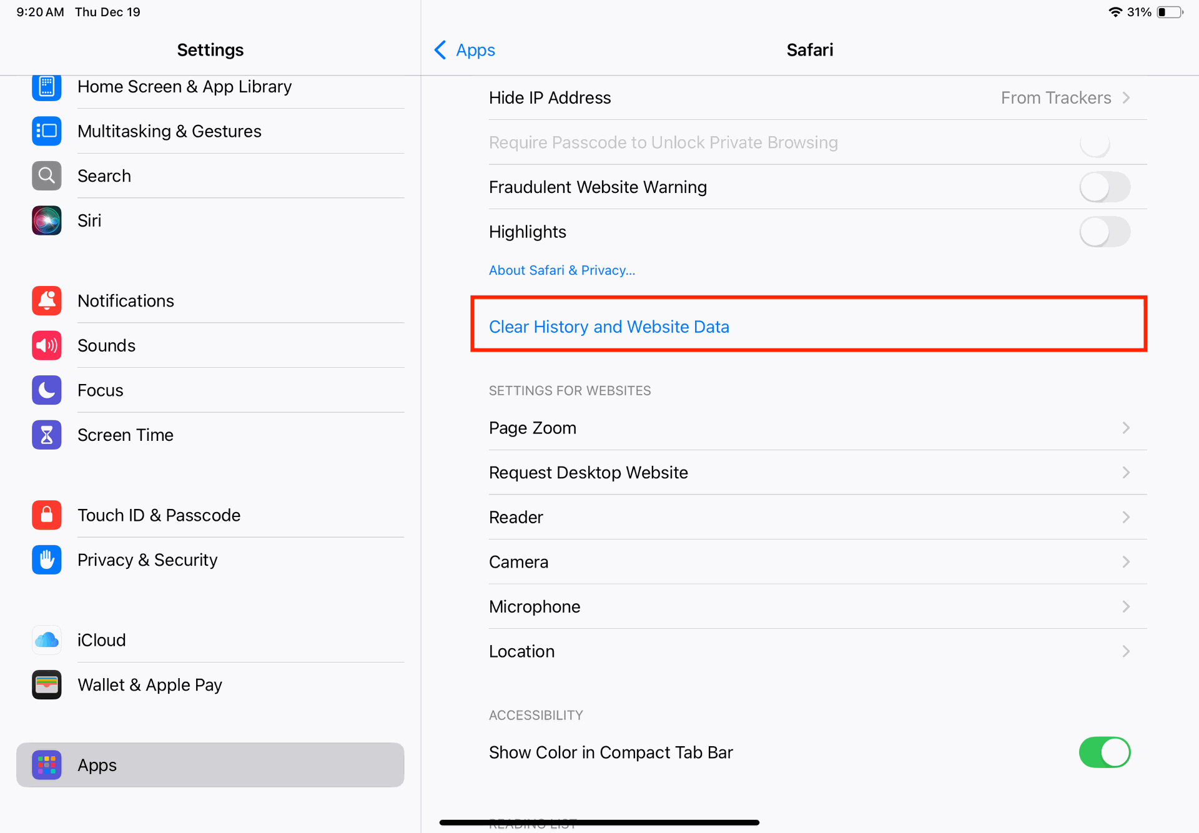Tap the home indicator bar at bottom
Image resolution: width=1199 pixels, height=833 pixels.
(x=599, y=822)
